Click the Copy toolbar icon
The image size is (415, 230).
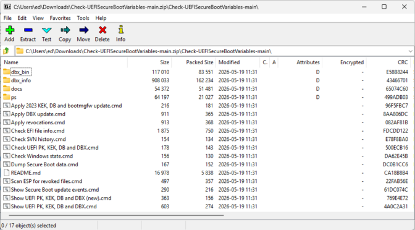pyautogui.click(x=65, y=30)
